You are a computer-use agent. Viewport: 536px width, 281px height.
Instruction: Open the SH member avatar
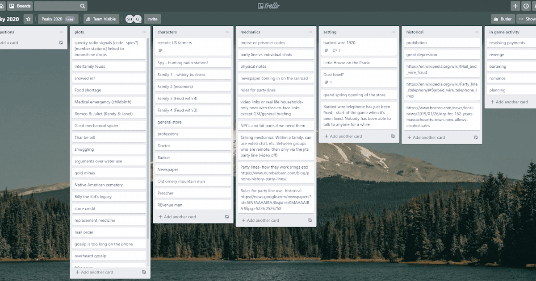tap(130, 19)
